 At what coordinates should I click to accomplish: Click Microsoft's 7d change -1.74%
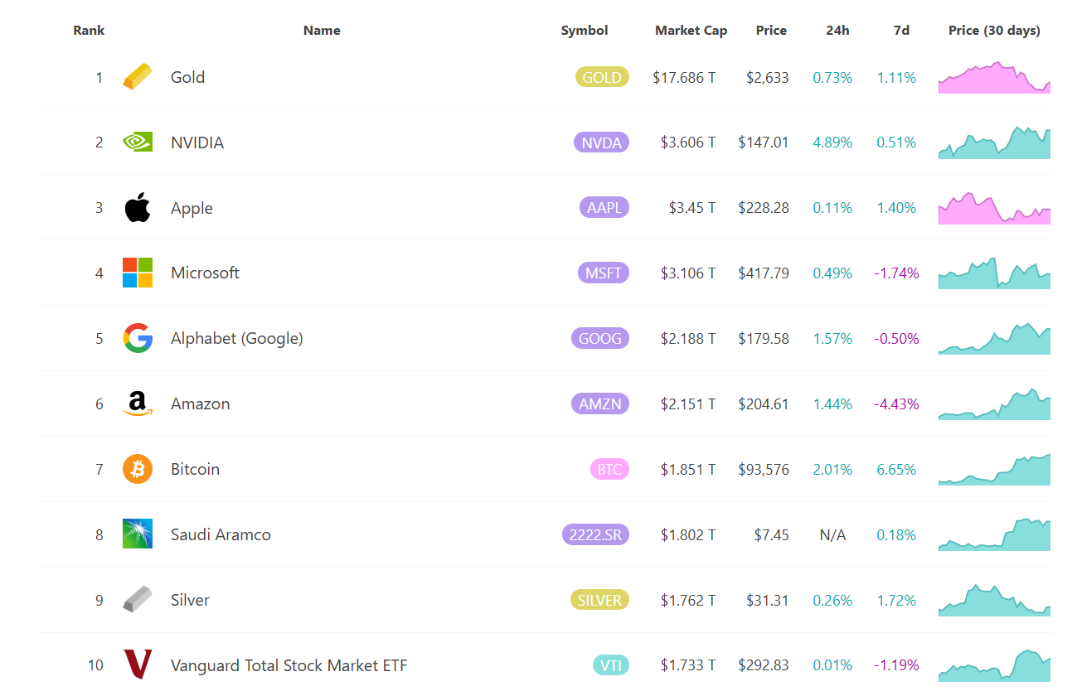pyautogui.click(x=896, y=273)
